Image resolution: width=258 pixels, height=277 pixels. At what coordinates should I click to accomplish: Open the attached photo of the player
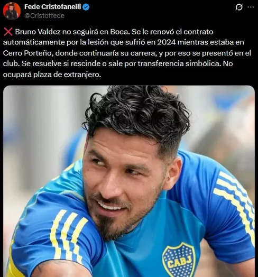(x=129, y=181)
